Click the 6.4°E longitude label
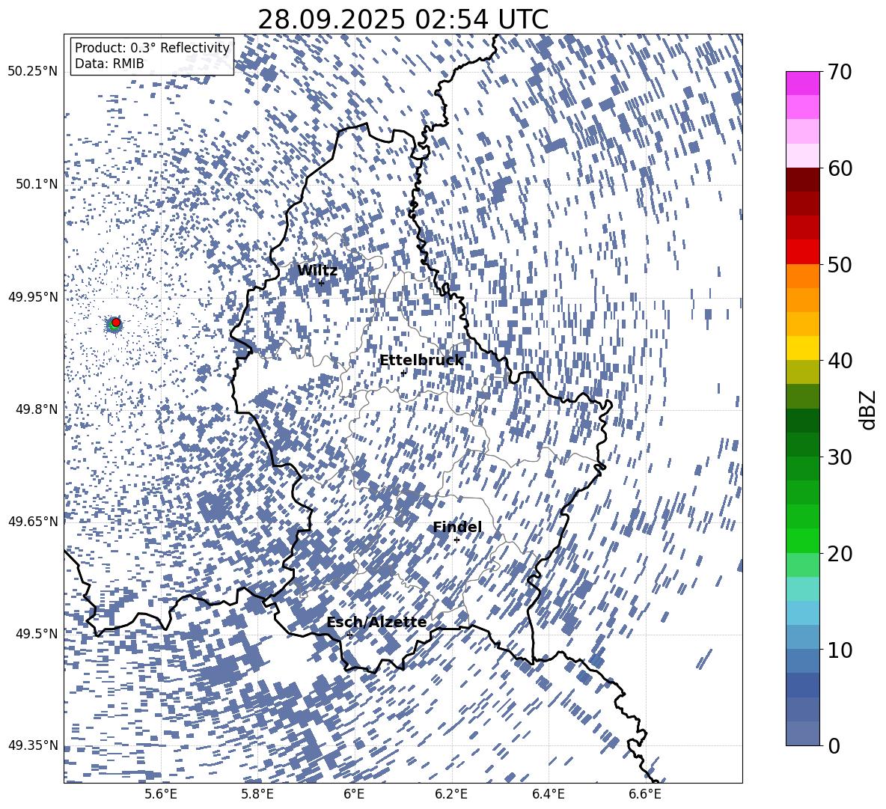 point(548,794)
